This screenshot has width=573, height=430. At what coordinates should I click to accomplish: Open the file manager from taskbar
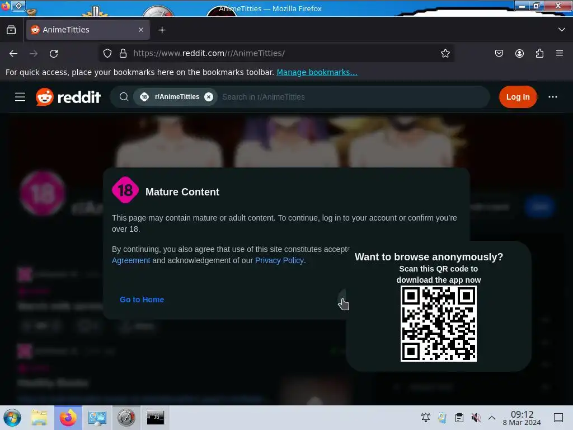tap(39, 418)
